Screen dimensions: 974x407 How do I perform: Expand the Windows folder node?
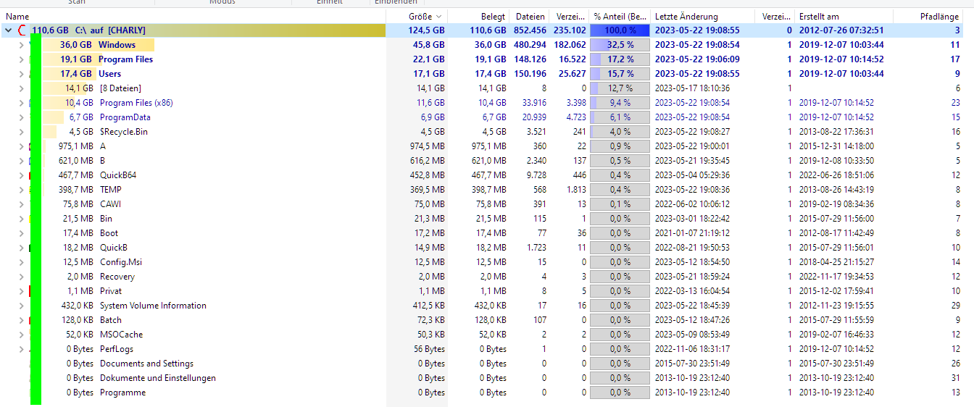click(21, 45)
